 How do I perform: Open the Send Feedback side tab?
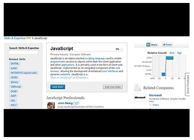188,84
